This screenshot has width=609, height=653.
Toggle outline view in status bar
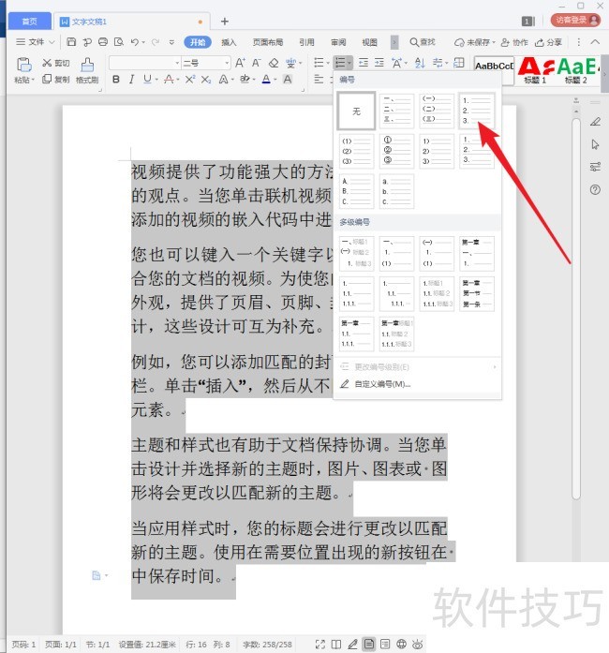click(385, 645)
